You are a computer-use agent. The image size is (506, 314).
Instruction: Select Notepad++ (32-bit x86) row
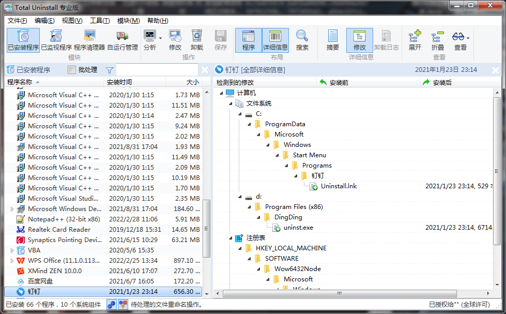[x=103, y=219]
